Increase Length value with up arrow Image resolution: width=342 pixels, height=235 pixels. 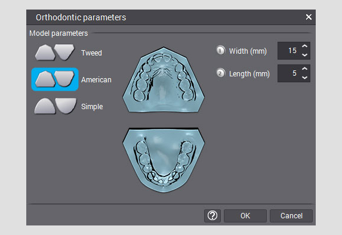305,69
